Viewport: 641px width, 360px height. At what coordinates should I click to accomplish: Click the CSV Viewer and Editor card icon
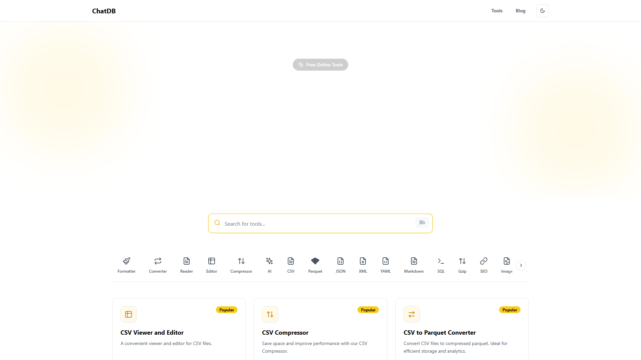click(129, 314)
